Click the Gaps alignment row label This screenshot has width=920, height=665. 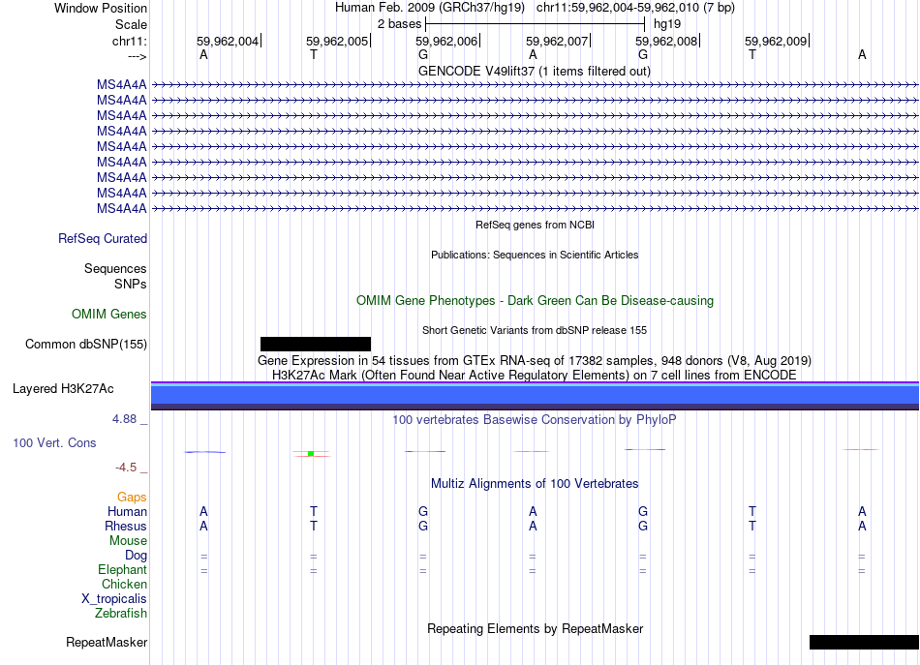point(132,498)
